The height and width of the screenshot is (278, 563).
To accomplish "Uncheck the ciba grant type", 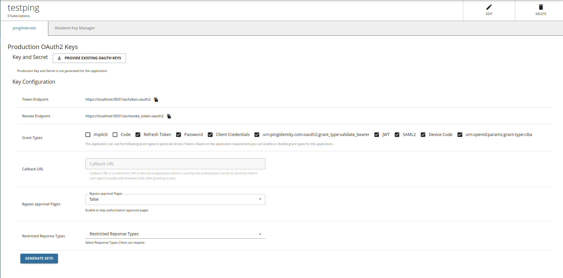I will pos(460,135).
